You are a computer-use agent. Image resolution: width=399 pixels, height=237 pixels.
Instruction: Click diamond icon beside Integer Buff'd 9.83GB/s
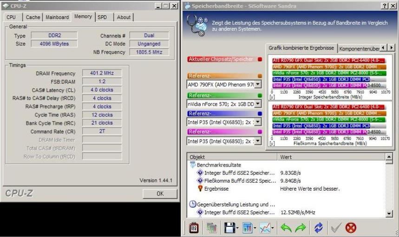click(200, 173)
